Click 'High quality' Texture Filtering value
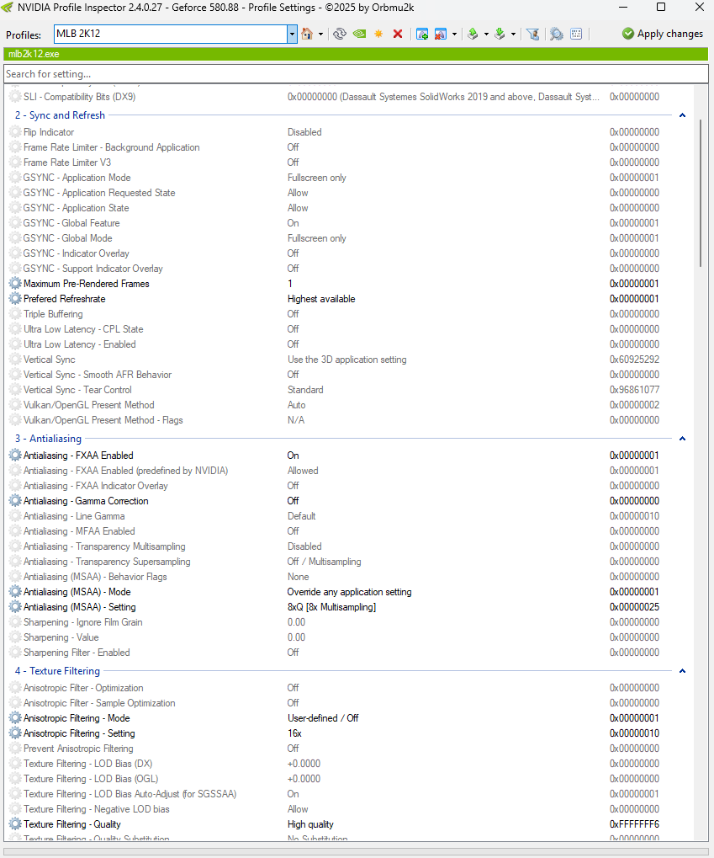 coord(310,824)
